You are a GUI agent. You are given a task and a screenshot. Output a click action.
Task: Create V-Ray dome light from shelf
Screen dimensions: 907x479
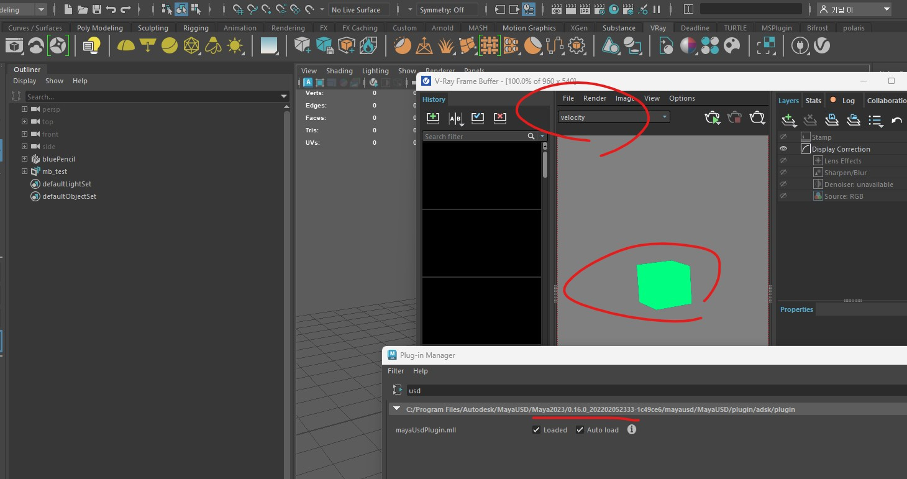(126, 45)
